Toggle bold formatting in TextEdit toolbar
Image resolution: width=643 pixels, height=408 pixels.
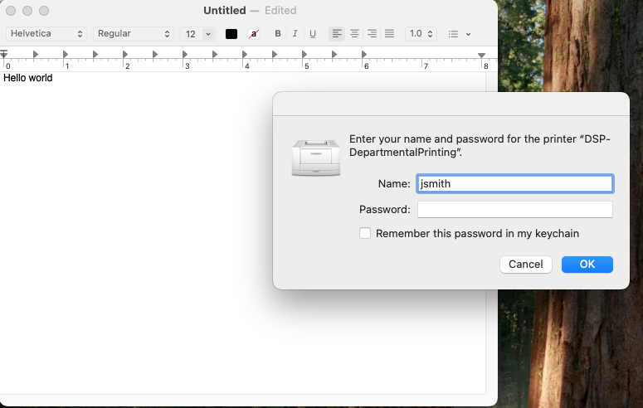278,34
